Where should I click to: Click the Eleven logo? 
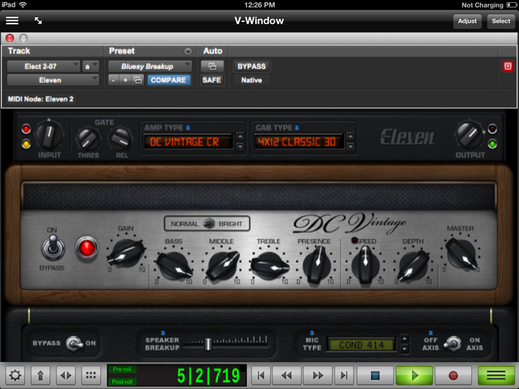(x=408, y=137)
